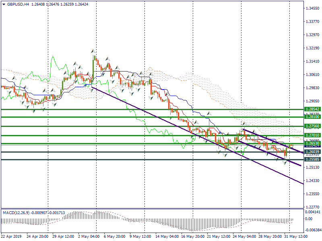Click the 1.27010 price level tag
322x241 pixels.
pos(312,135)
